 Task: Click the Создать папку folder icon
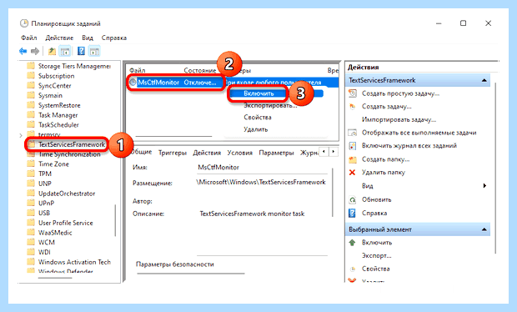click(x=353, y=159)
